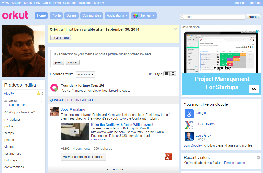Click the star rating icon beside Vibe
This screenshot has height=173, width=263.
[x=39, y=94]
